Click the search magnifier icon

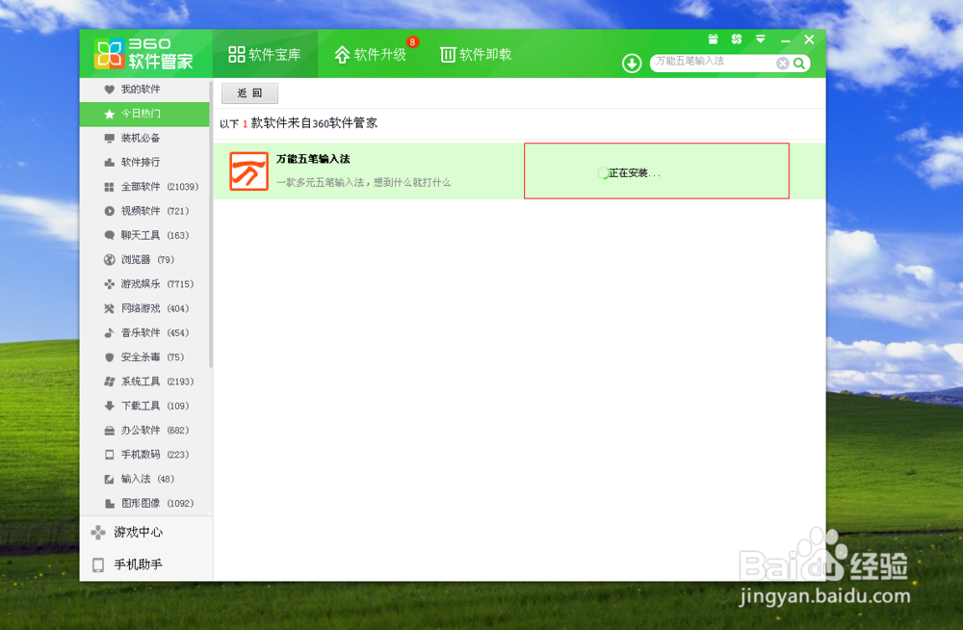[799, 64]
